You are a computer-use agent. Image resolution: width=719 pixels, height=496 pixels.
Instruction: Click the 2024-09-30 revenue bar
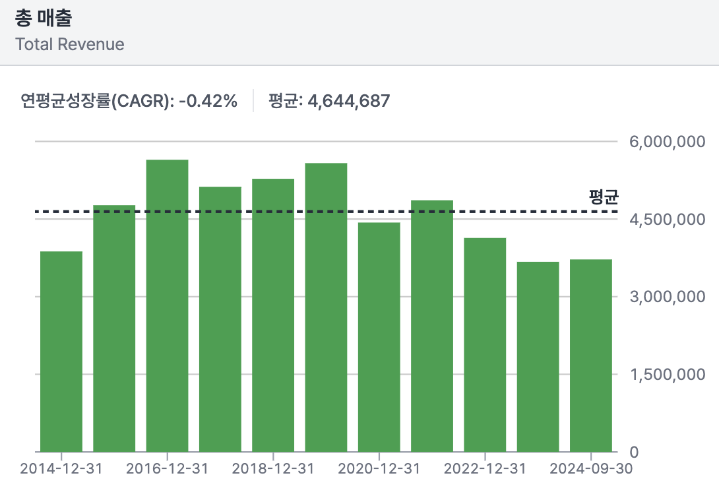[591, 356]
